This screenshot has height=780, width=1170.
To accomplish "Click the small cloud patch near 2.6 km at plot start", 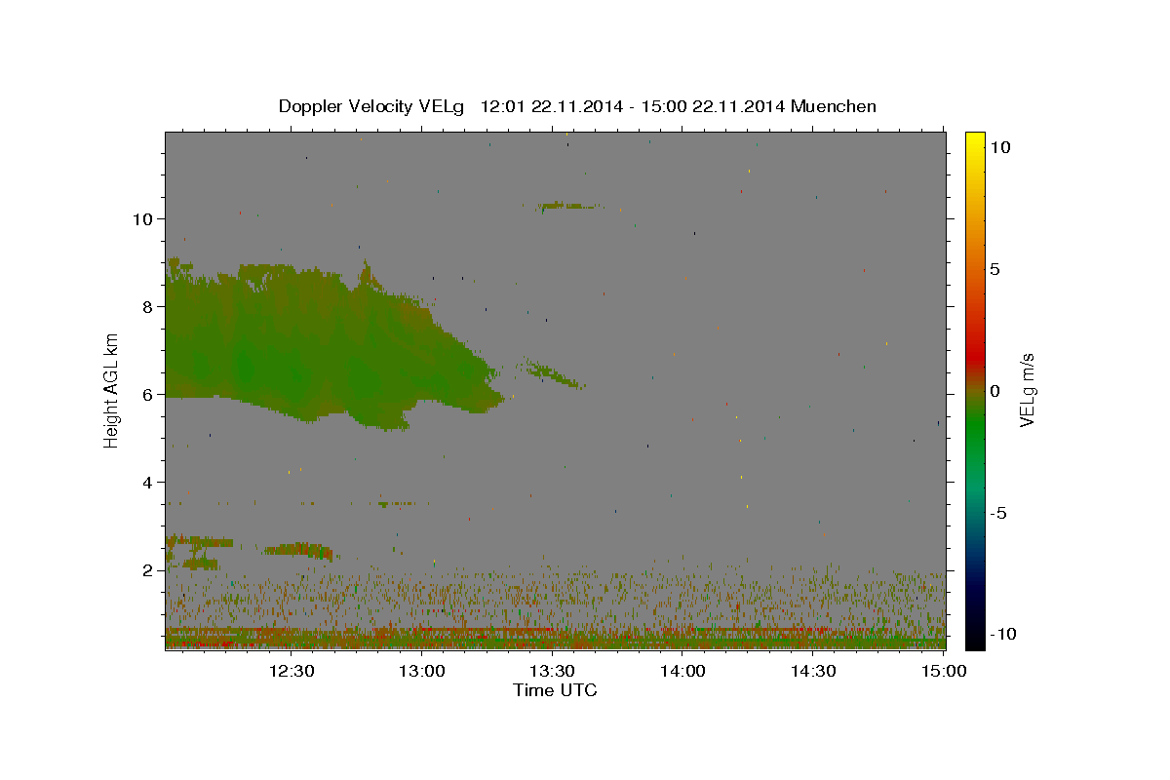I will click(200, 541).
